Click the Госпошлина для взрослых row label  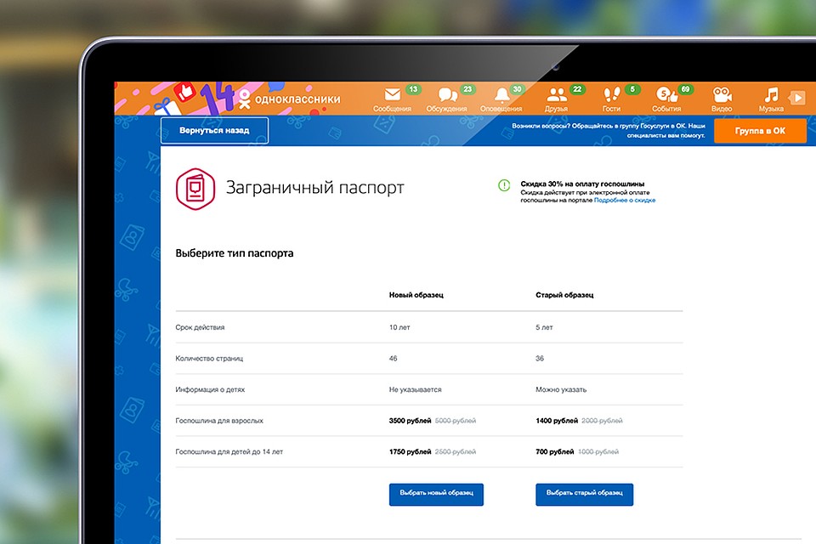[x=219, y=421]
